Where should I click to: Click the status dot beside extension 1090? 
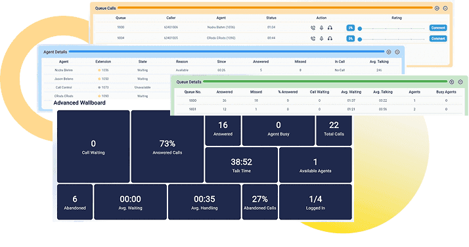pyautogui.click(x=99, y=97)
